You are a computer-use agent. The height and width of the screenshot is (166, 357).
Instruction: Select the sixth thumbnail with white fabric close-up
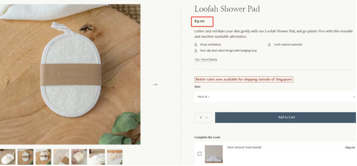[x=97, y=157]
